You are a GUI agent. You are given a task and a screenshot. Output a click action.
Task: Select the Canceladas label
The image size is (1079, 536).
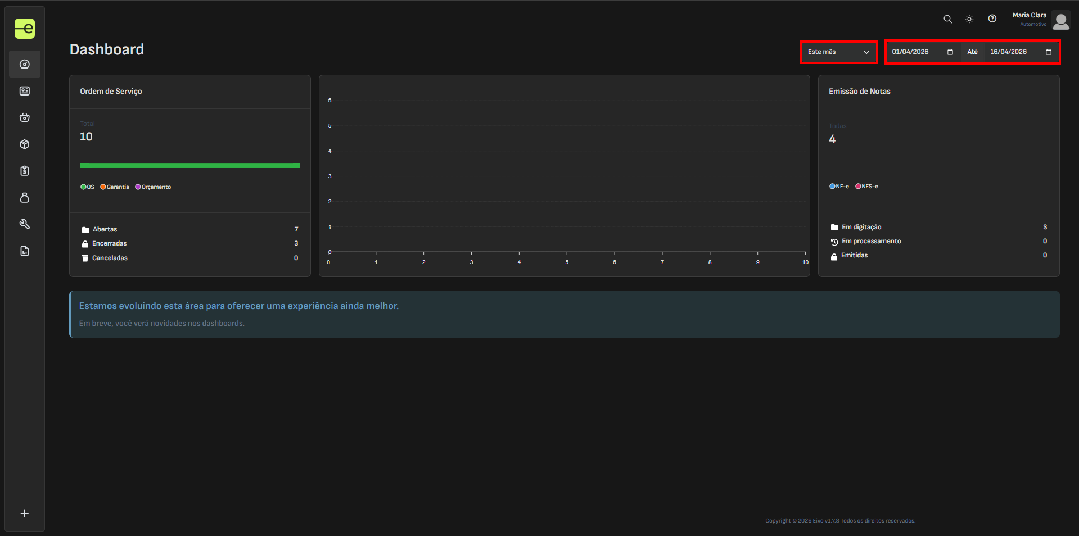(110, 258)
